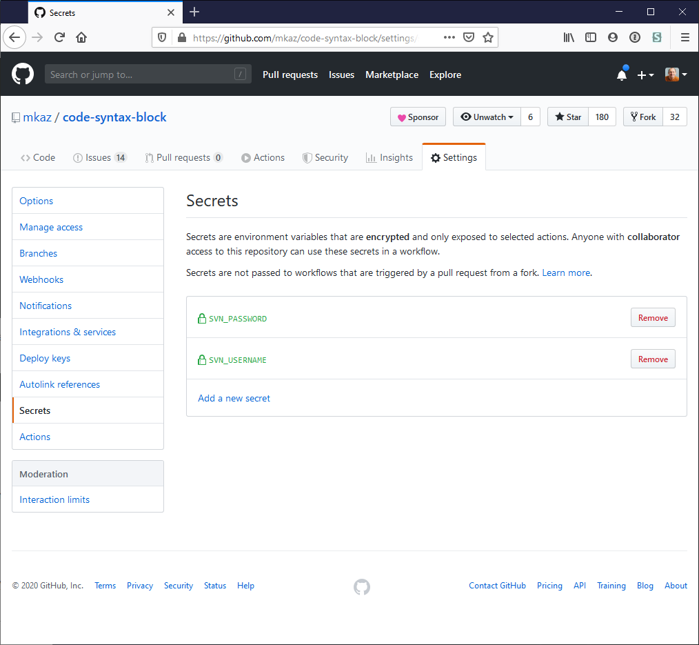Fork the repository

click(643, 117)
